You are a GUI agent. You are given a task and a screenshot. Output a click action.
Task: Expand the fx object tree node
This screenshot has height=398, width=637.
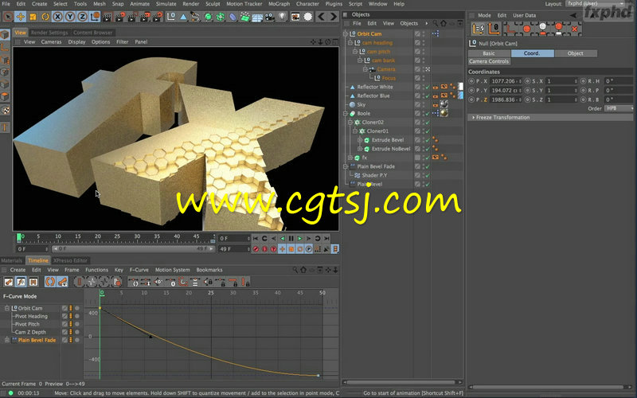[x=350, y=158]
